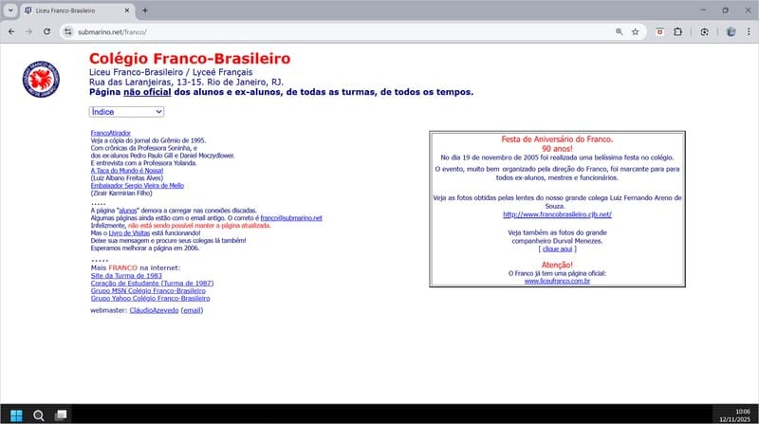759x424 pixels.
Task: Open 'A Taça do Mundo é Nossa!' link
Action: coord(127,171)
